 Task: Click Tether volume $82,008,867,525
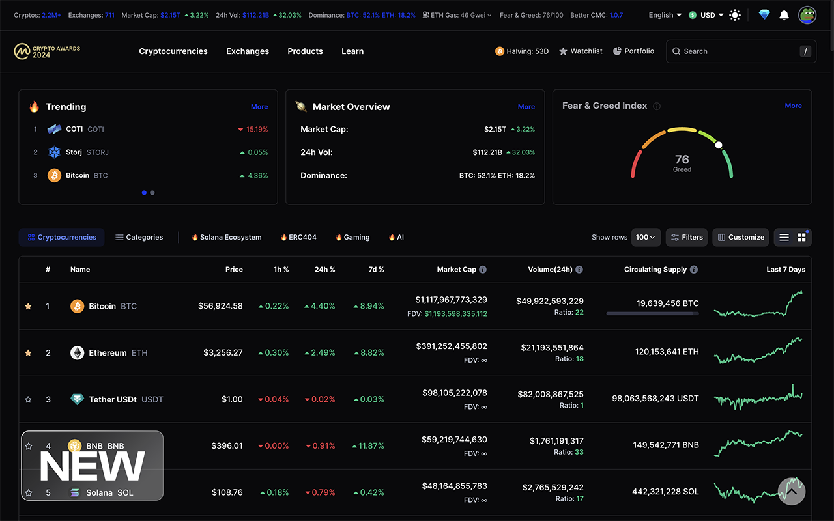click(551, 394)
